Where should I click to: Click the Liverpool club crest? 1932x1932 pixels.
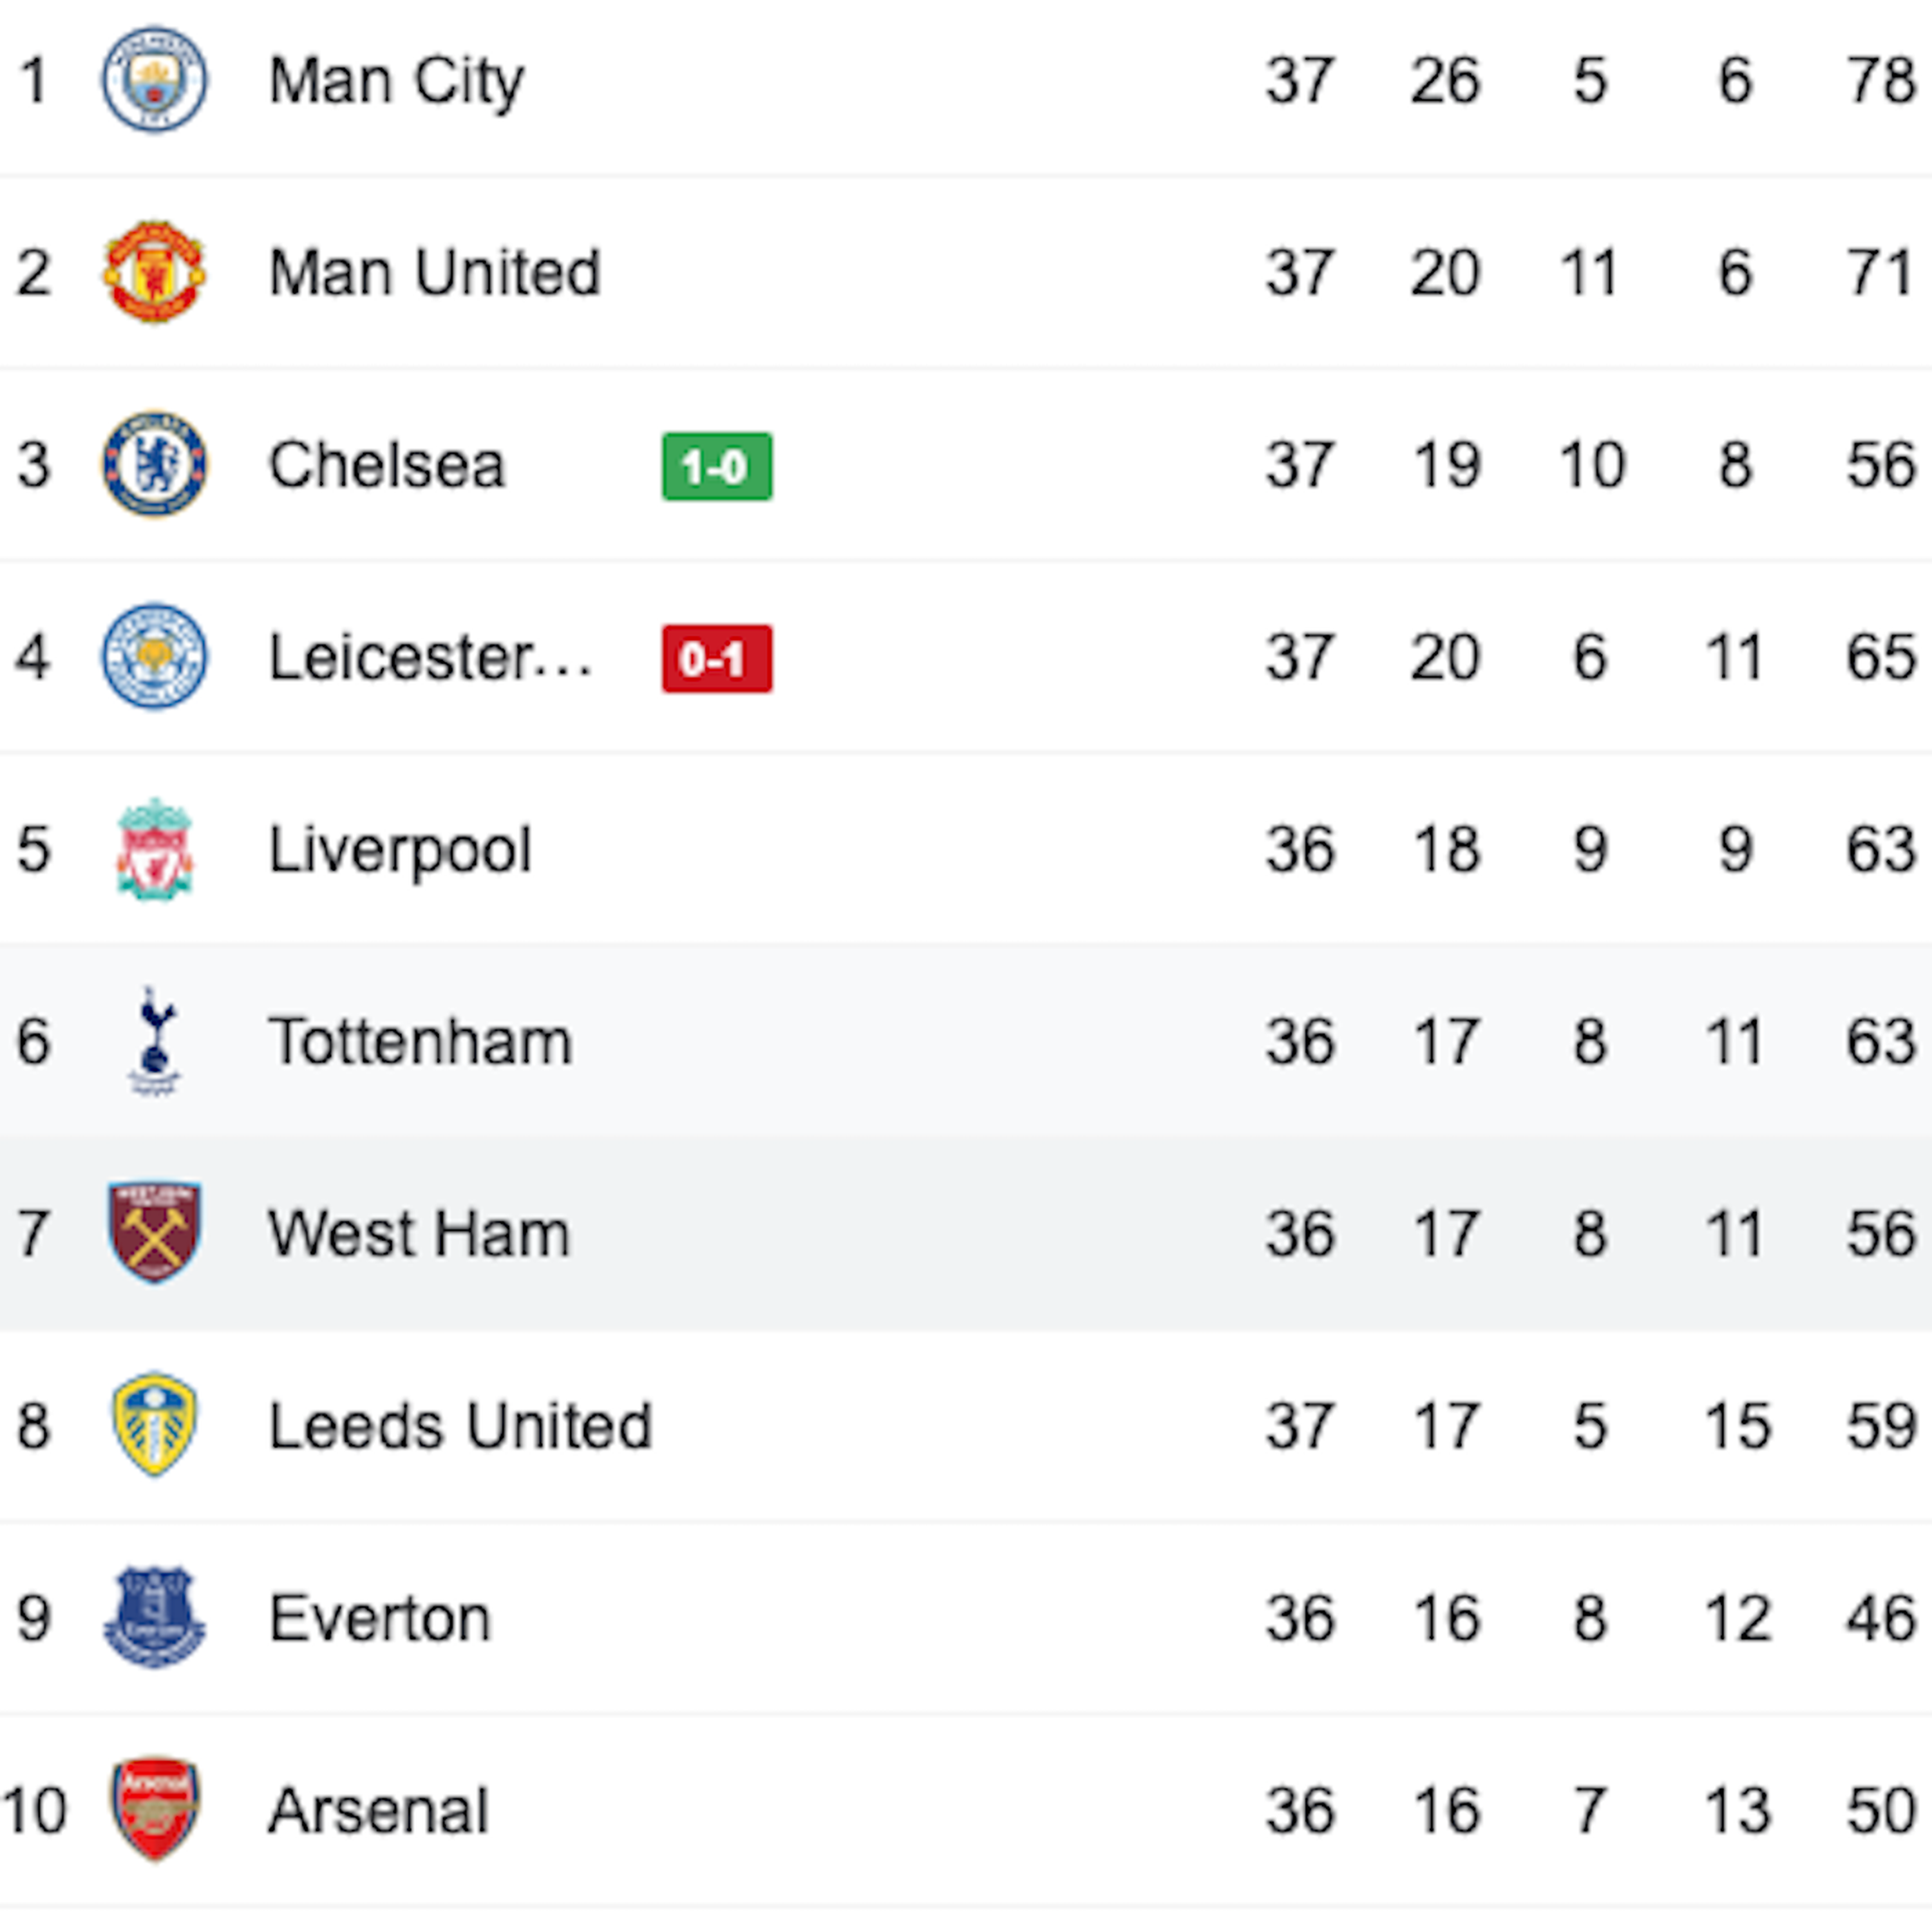(155, 849)
